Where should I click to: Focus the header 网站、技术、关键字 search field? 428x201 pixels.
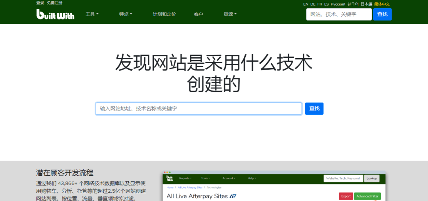tap(339, 14)
